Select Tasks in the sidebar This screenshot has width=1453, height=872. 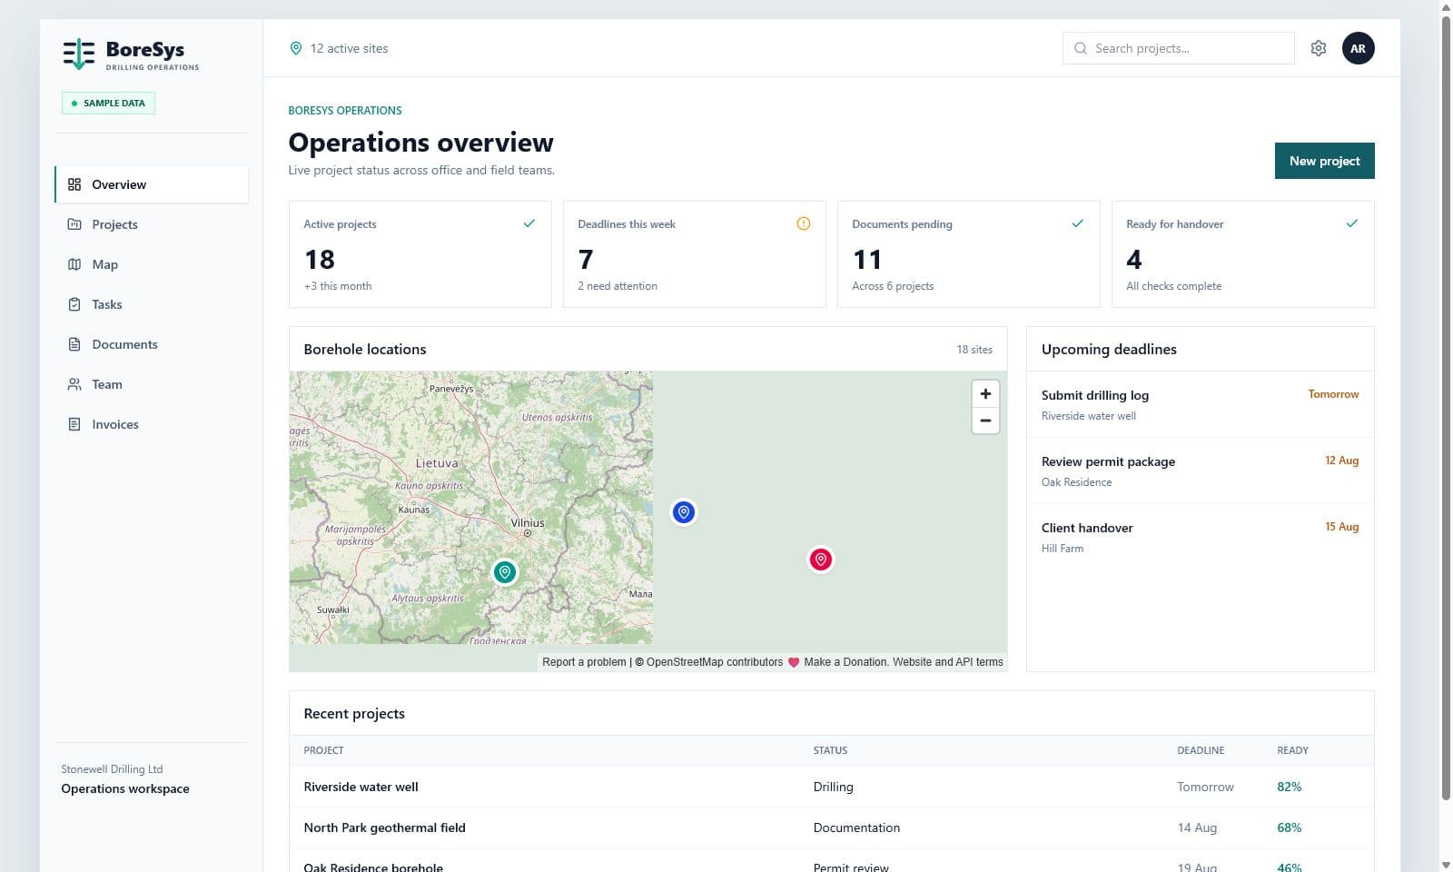point(152,304)
